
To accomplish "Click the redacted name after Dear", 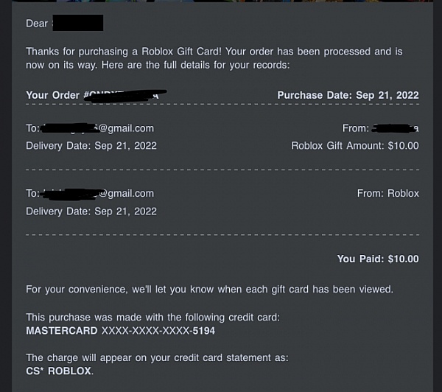I will (78, 23).
